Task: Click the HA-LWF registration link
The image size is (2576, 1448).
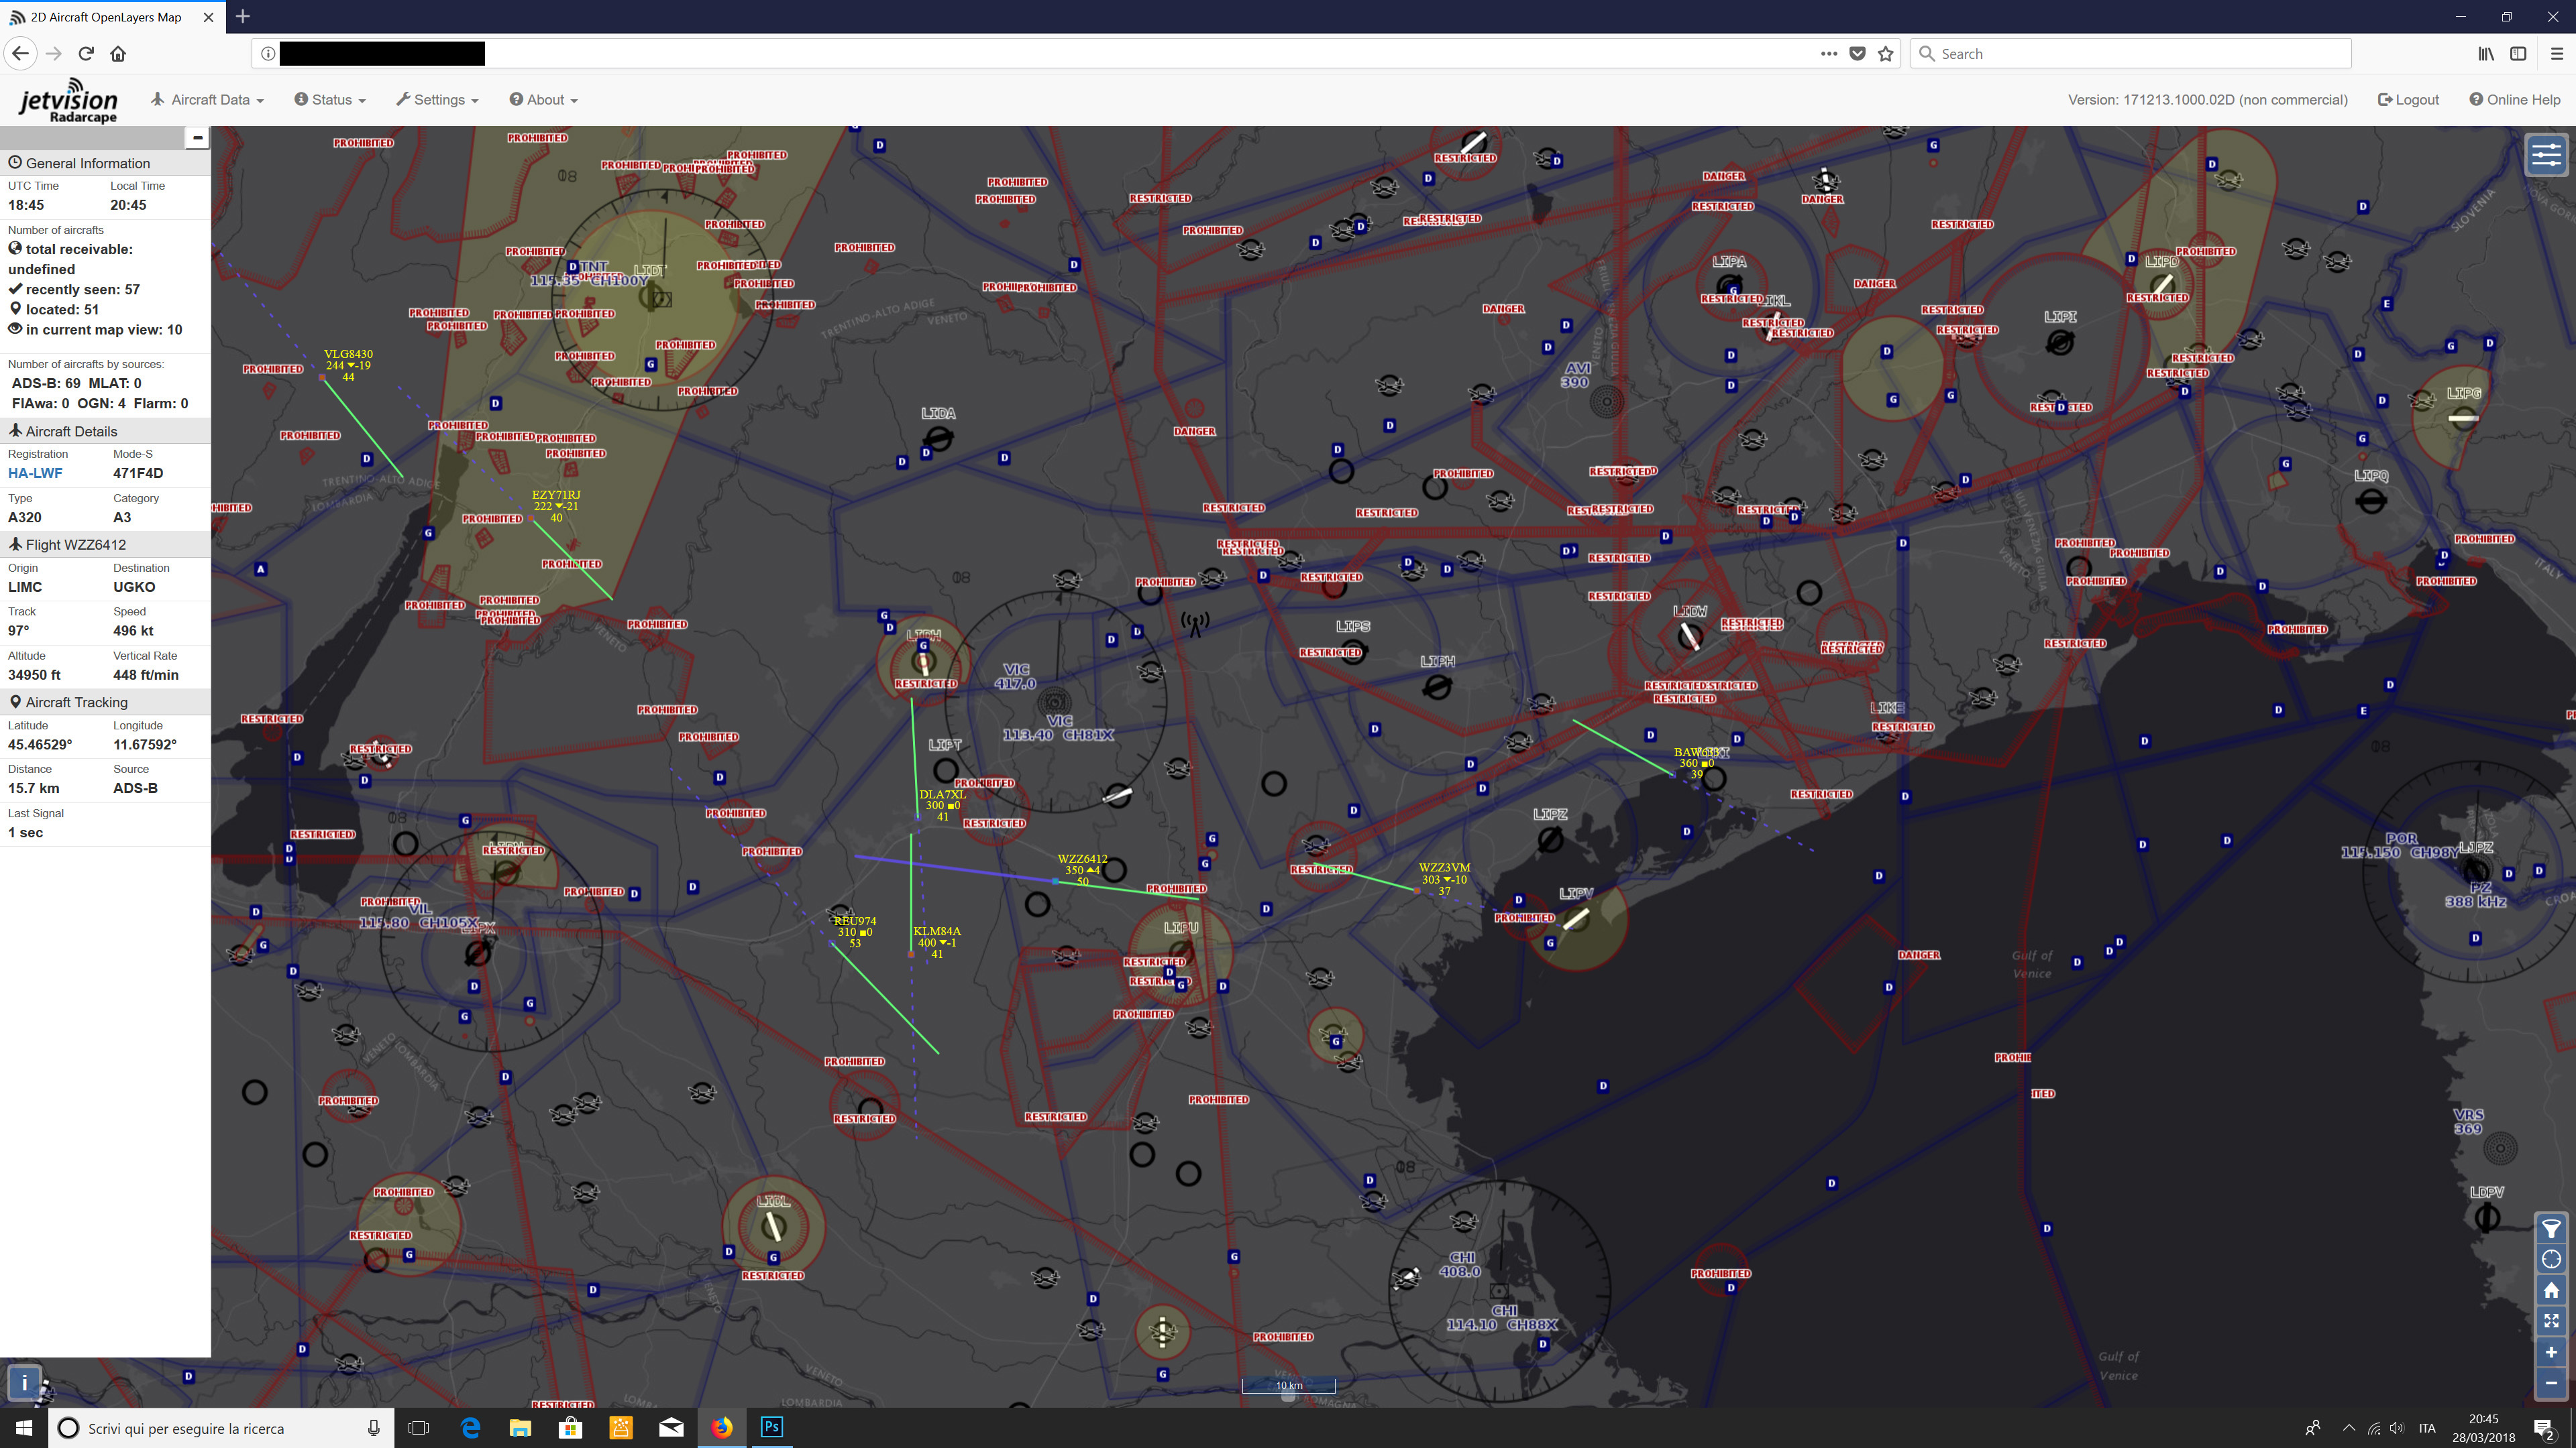Action: pyautogui.click(x=35, y=473)
